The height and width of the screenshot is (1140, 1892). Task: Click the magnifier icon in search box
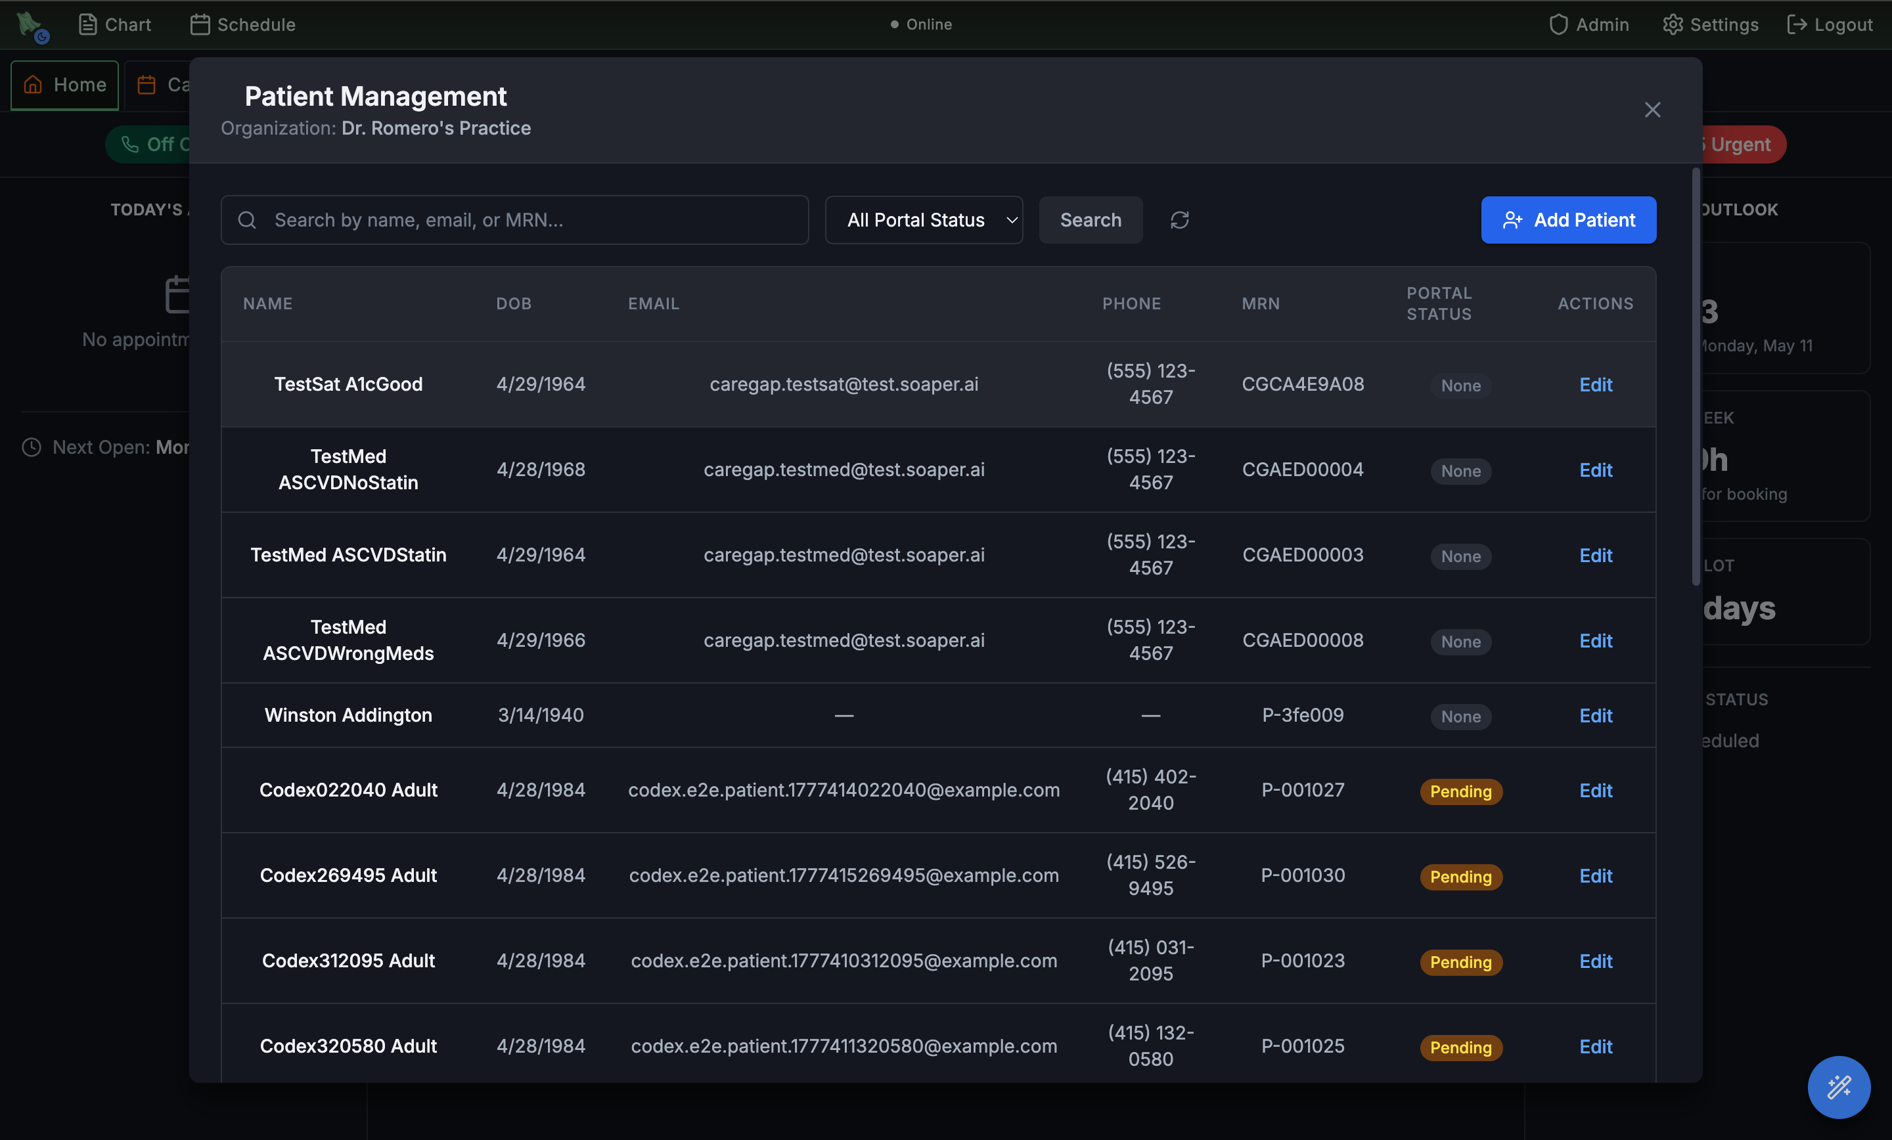pyautogui.click(x=246, y=221)
